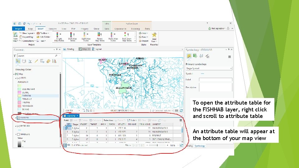This screenshot has height=168, width=299.
Task: Select the Dark Map Notes template
Action: click(73, 37)
